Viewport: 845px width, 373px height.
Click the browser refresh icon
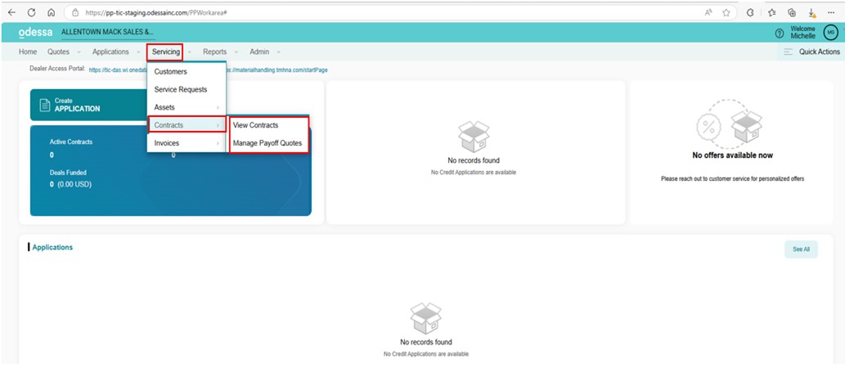click(31, 12)
